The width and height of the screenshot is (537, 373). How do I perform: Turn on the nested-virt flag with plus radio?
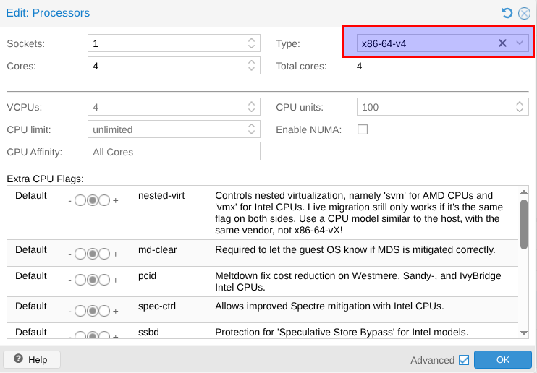pos(104,200)
